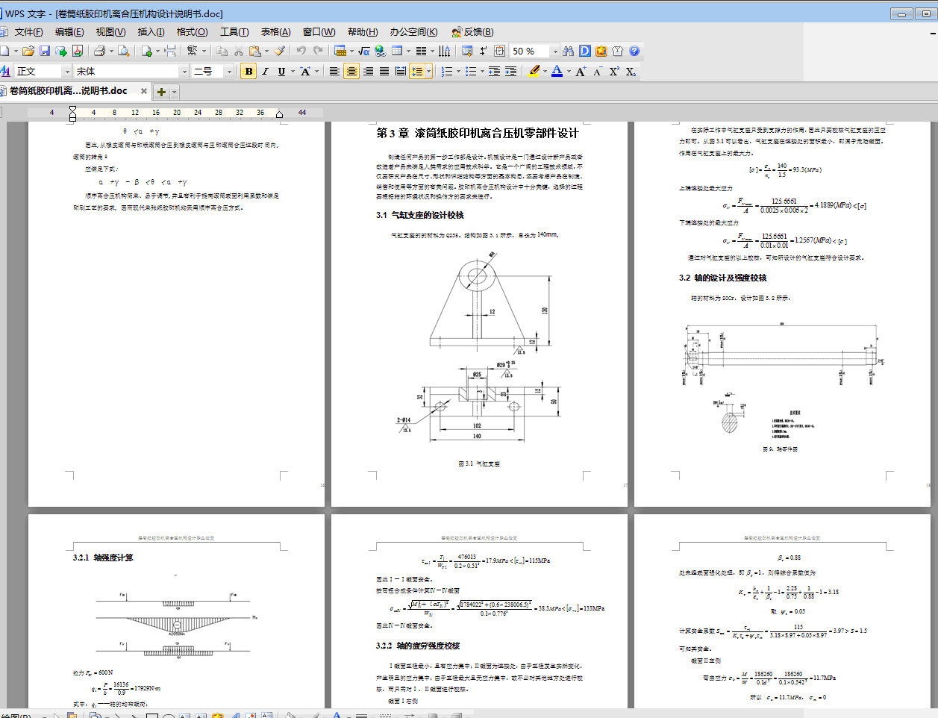Screen dimensions: 938x718
Task: Apply the yellow highlight color
Action: 534,72
